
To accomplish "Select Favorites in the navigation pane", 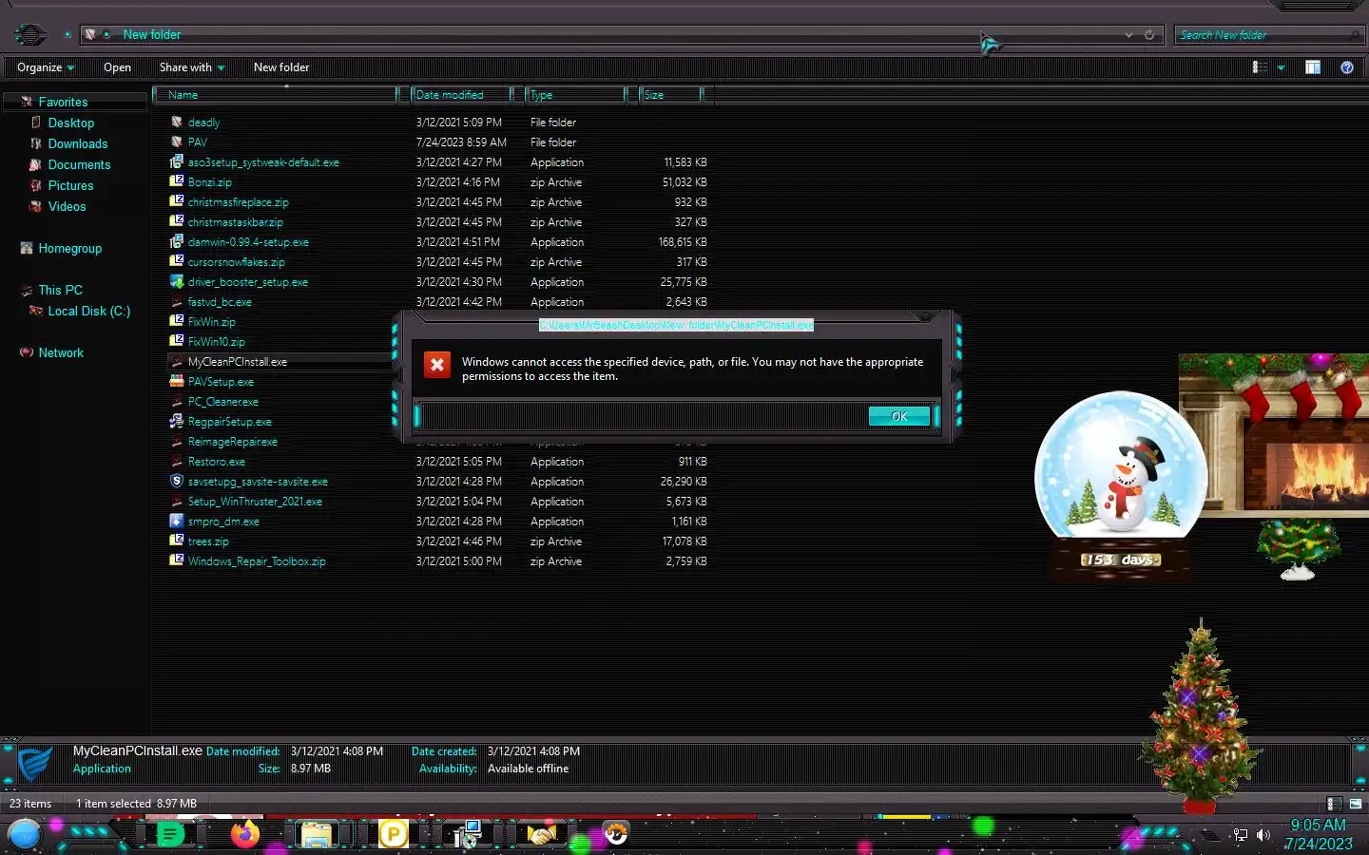I will click(x=63, y=102).
